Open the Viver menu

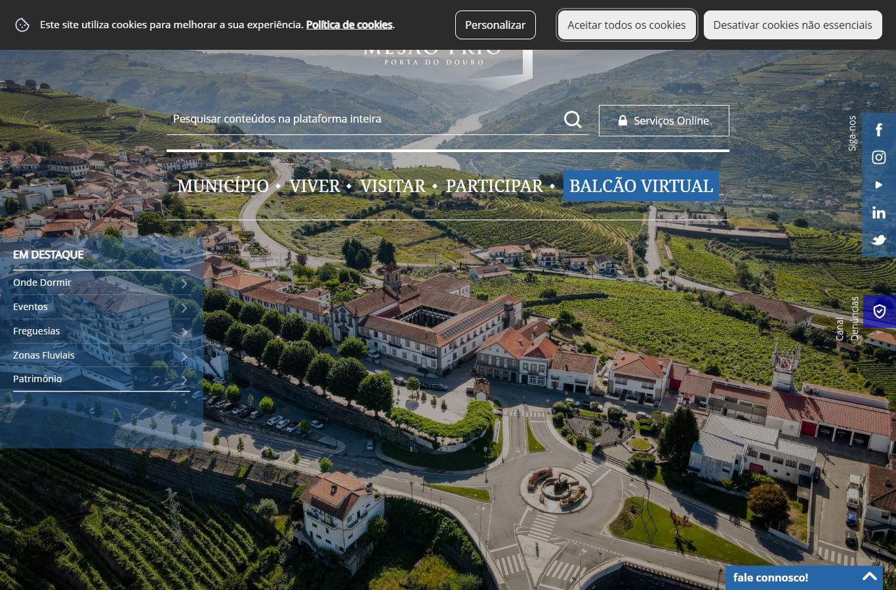pos(315,186)
